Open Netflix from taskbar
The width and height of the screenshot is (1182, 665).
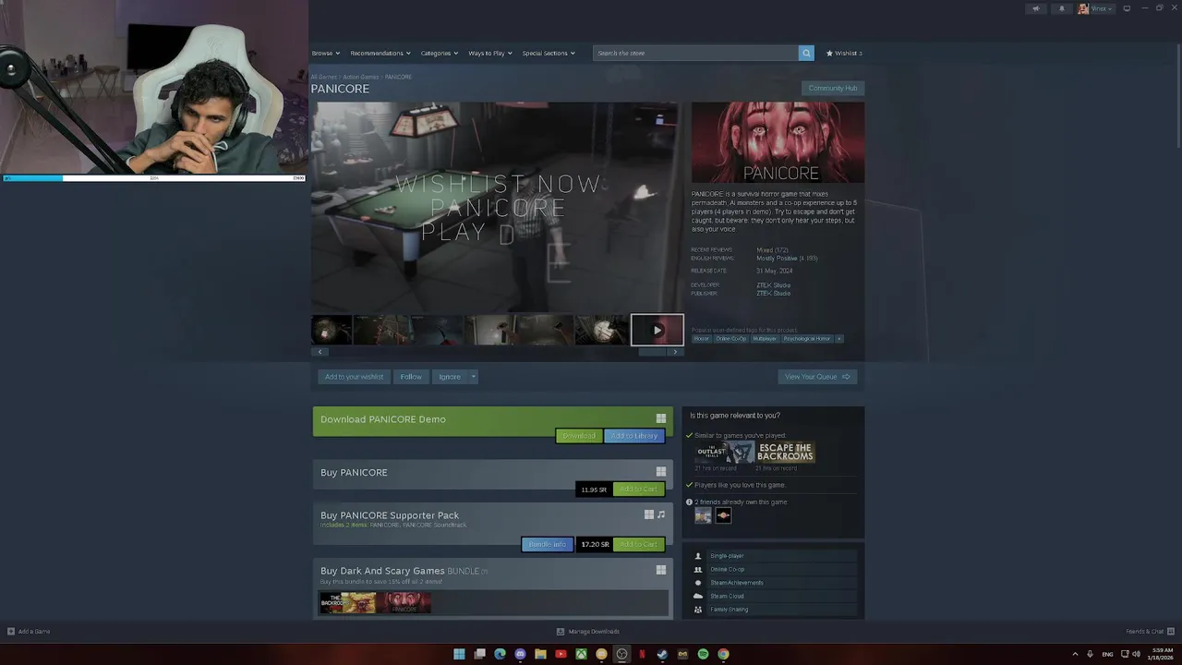coord(642,654)
